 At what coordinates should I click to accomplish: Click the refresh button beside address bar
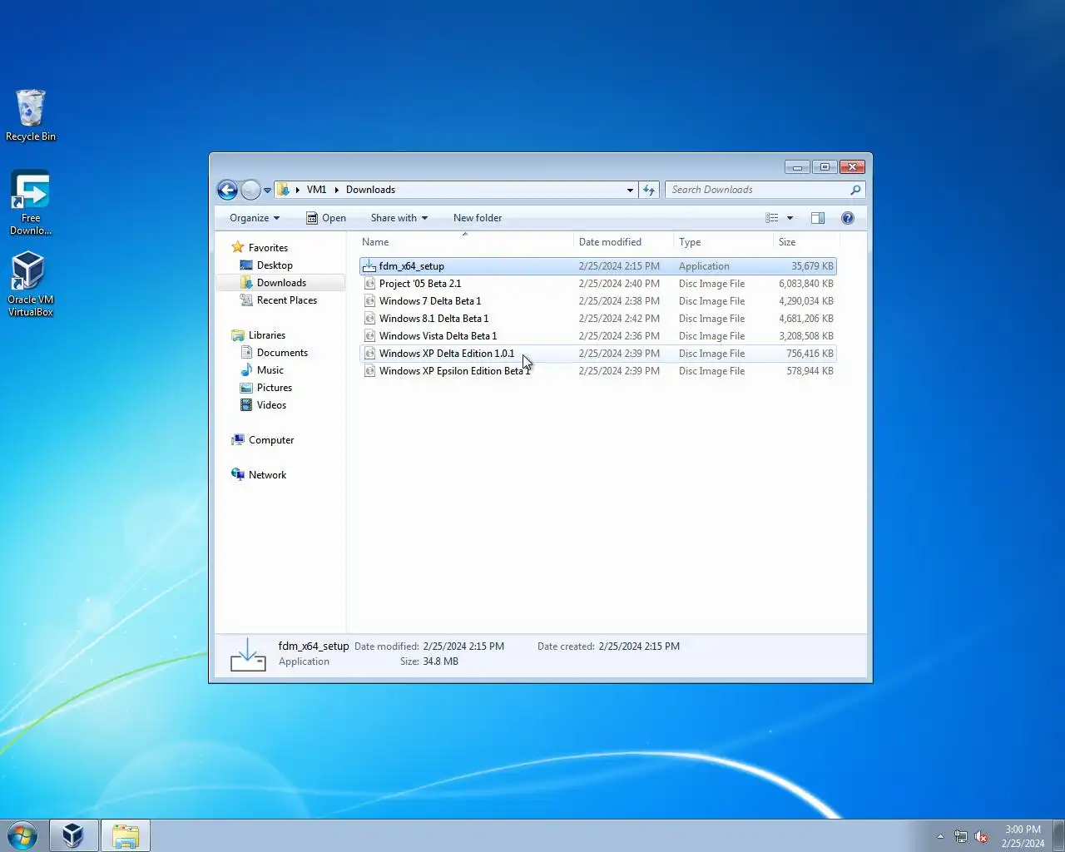tap(649, 190)
